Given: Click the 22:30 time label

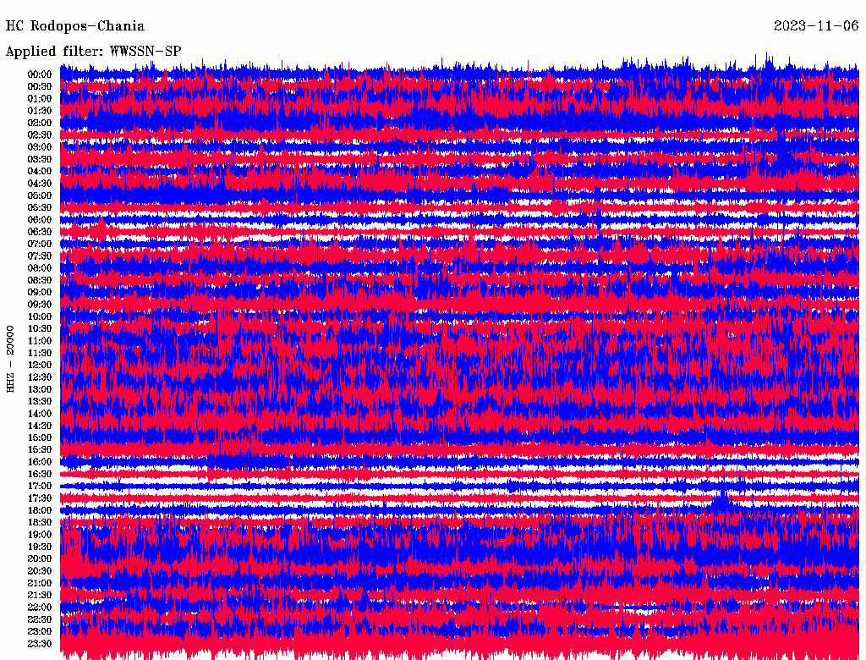Looking at the screenshot, I should click(x=39, y=619).
